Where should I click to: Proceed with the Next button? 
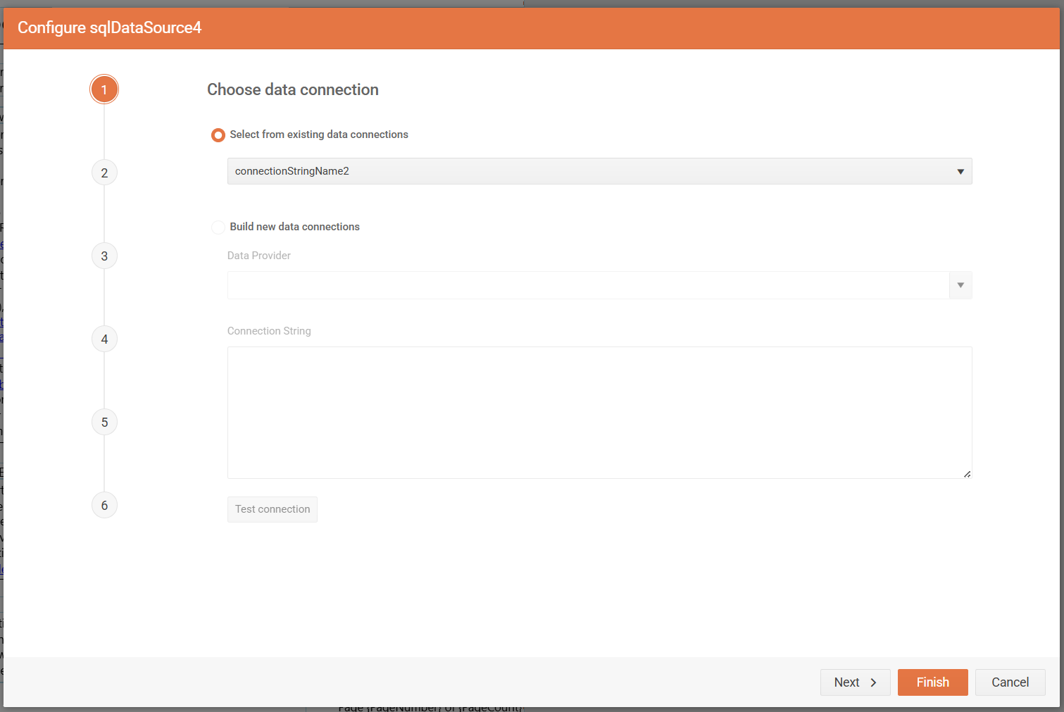pos(855,682)
